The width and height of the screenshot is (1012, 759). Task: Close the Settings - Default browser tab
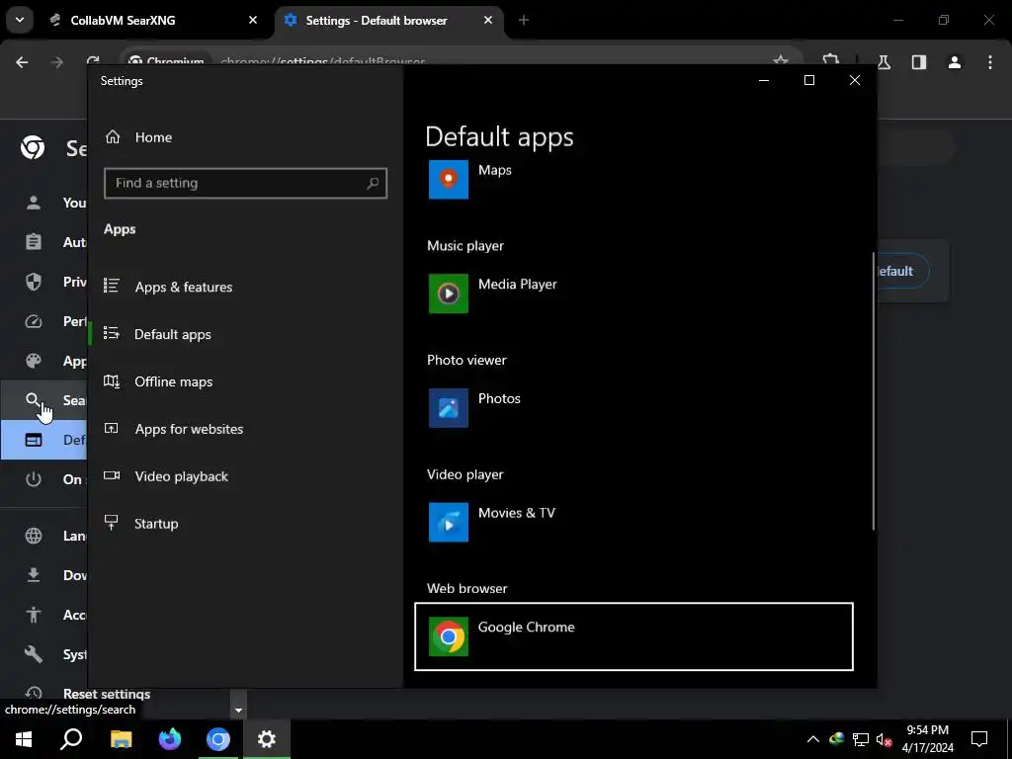pyautogui.click(x=488, y=21)
